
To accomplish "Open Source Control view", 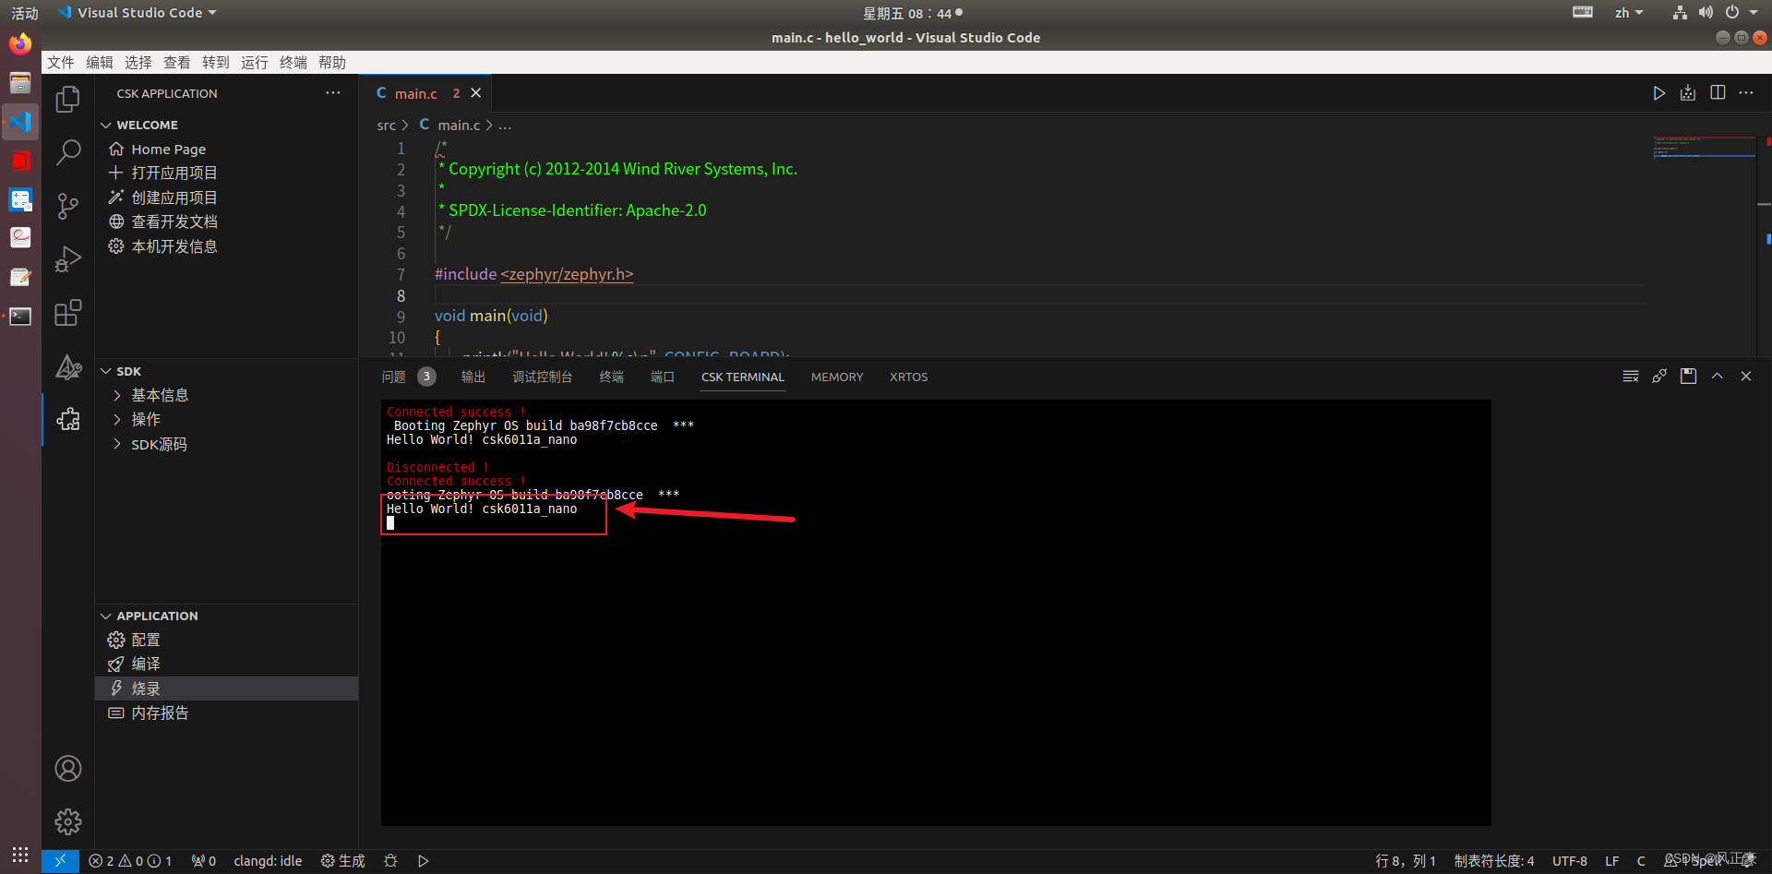I will tap(68, 206).
